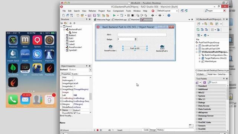Screen dimensions: 238x134
Task: Click the Pause toolbar icon
Action: pyautogui.click(x=128, y=15)
